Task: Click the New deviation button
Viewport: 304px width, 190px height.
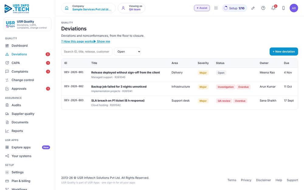Action: pyautogui.click(x=284, y=52)
